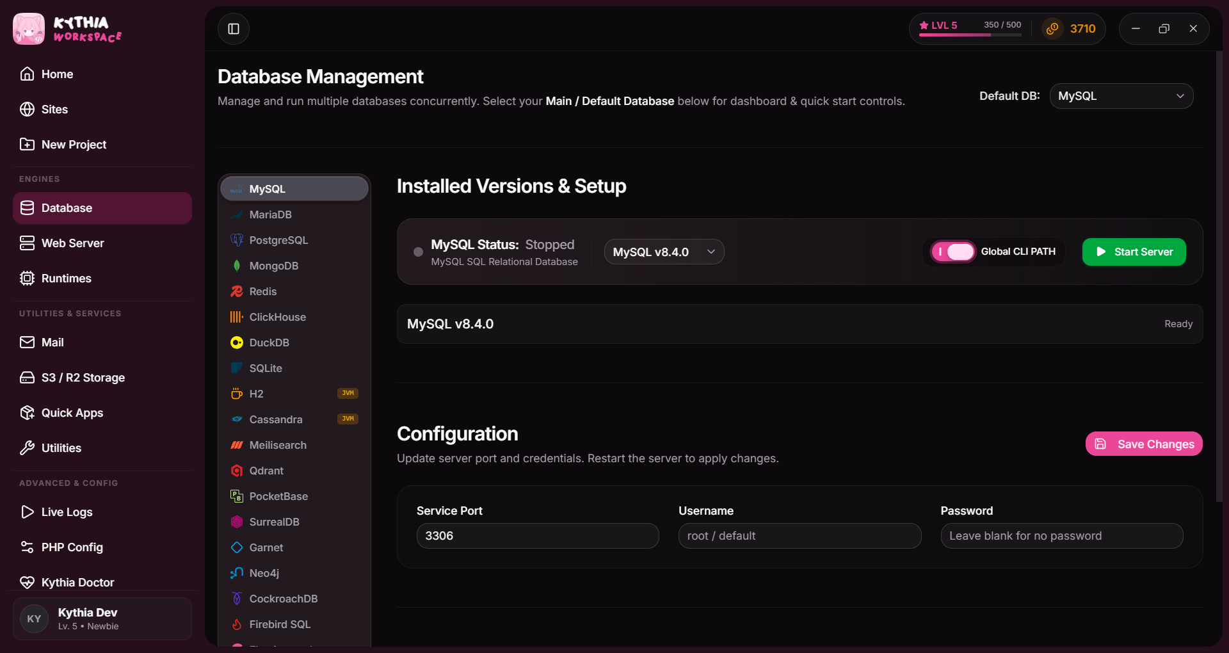Viewport: 1229px width, 653px height.
Task: Click the LVL 5 star icon
Action: 924,26
